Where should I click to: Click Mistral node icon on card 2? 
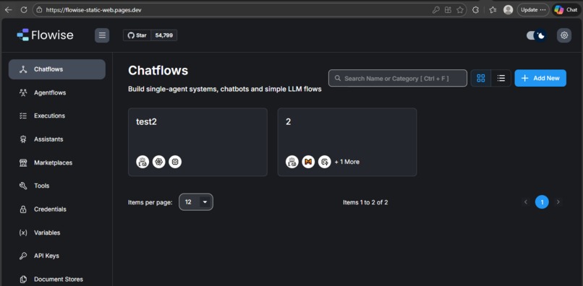pos(308,162)
